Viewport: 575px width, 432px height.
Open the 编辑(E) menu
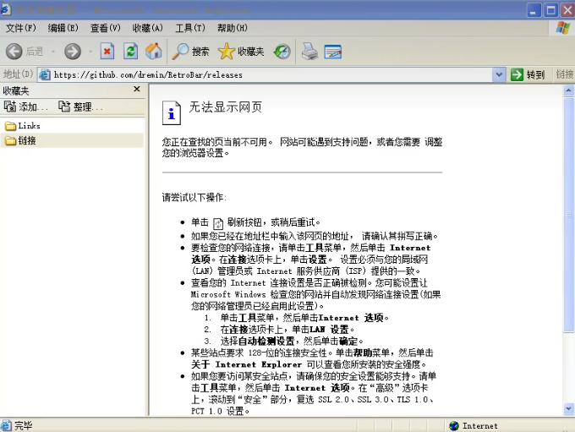(x=63, y=28)
